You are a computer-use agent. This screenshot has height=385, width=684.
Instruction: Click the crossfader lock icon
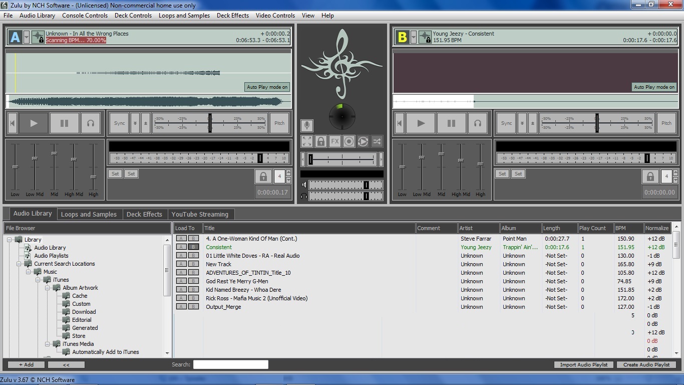point(320,141)
